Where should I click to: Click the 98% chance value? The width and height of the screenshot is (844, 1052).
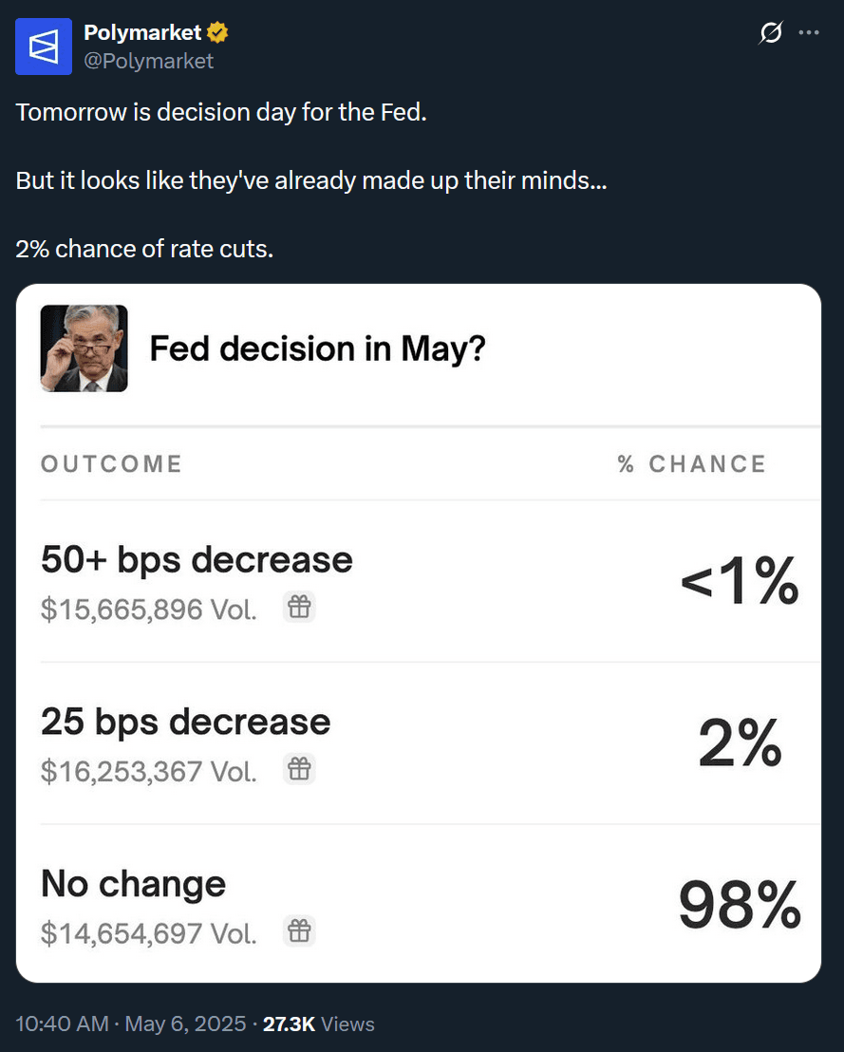pyautogui.click(x=740, y=905)
